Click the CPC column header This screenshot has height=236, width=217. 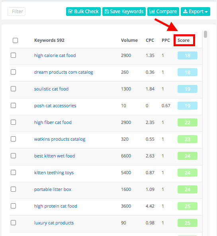pyautogui.click(x=150, y=40)
